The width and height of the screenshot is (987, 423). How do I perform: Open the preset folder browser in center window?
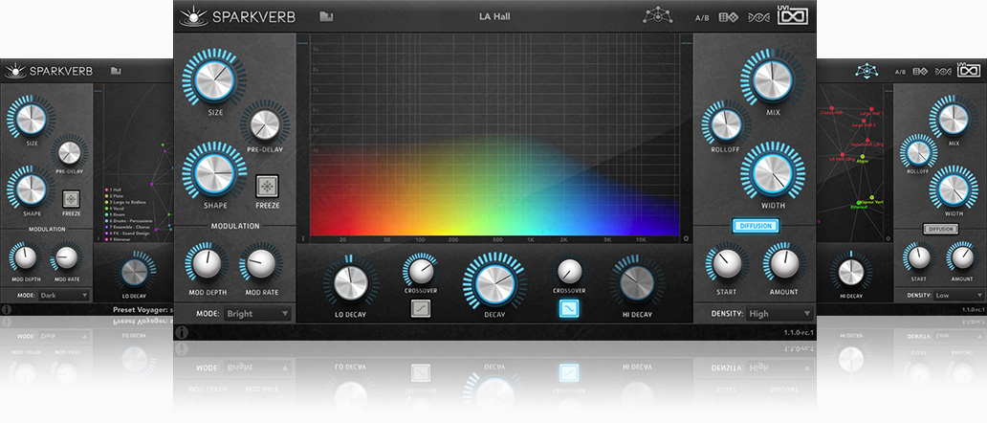326,16
